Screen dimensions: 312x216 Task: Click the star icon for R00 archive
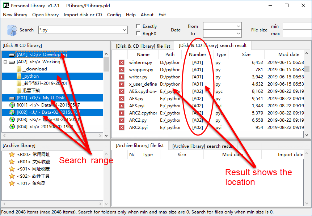click(12, 155)
